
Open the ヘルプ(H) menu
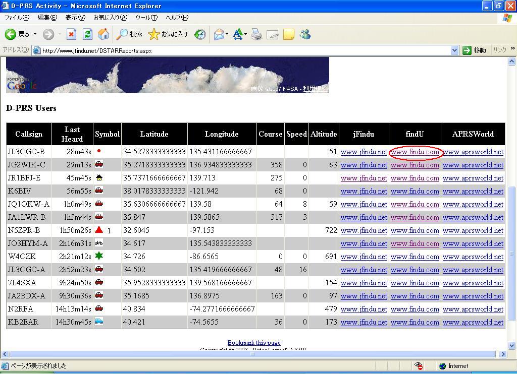177,18
